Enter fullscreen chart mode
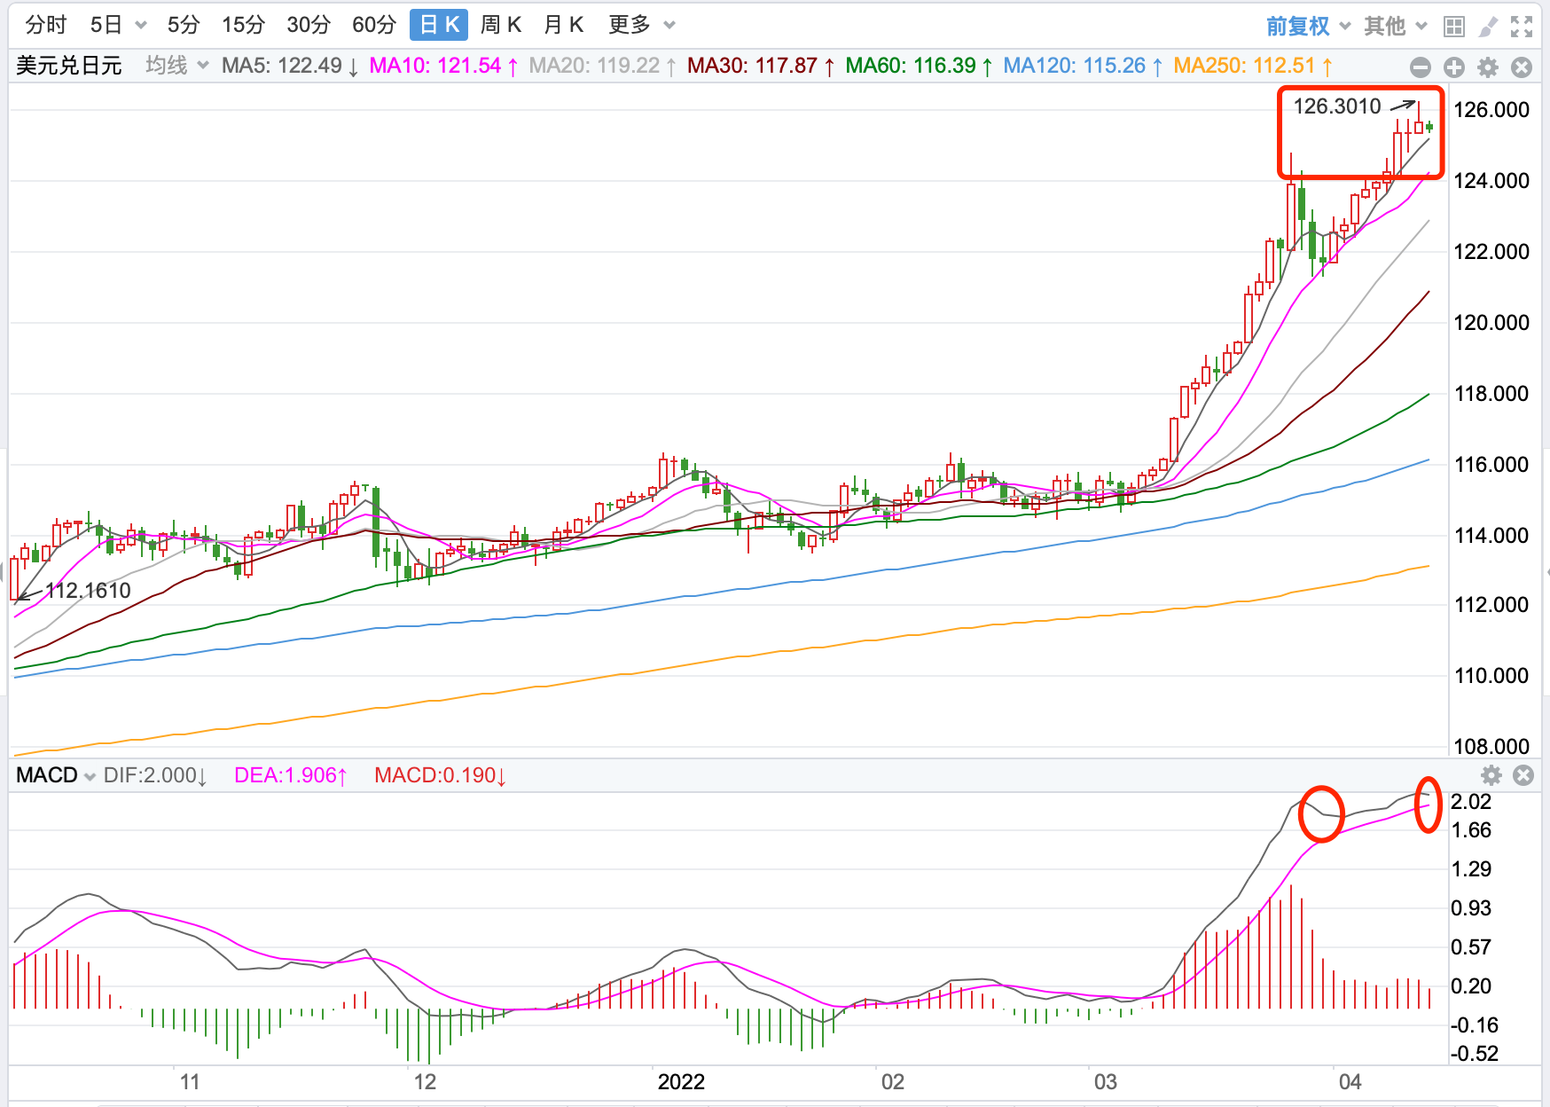This screenshot has width=1550, height=1107. click(1522, 27)
